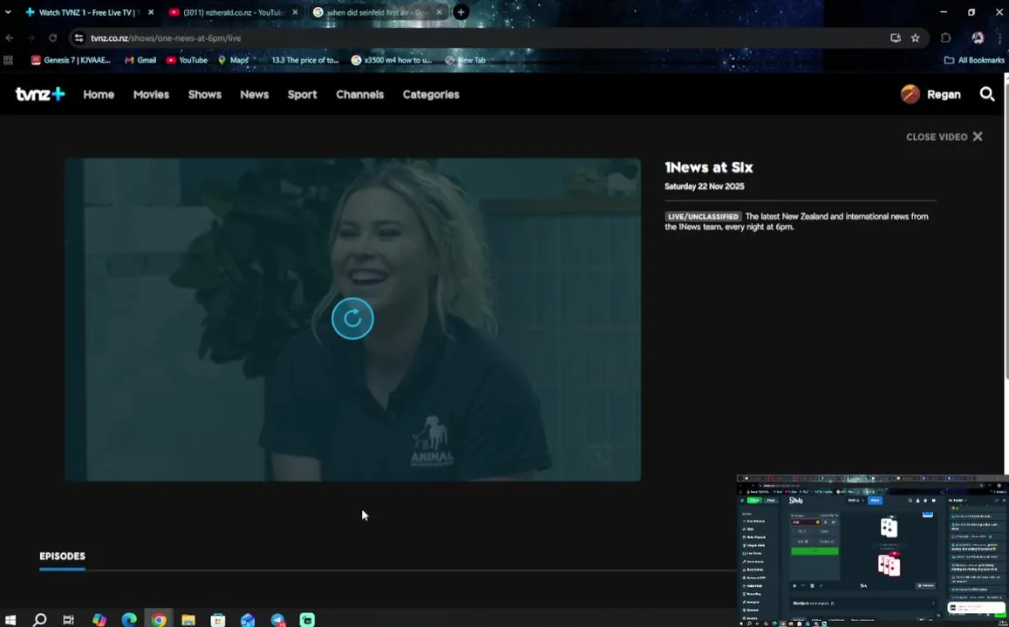The height and width of the screenshot is (627, 1009).
Task: Open the Genesis 7 bookmark
Action: (x=71, y=60)
